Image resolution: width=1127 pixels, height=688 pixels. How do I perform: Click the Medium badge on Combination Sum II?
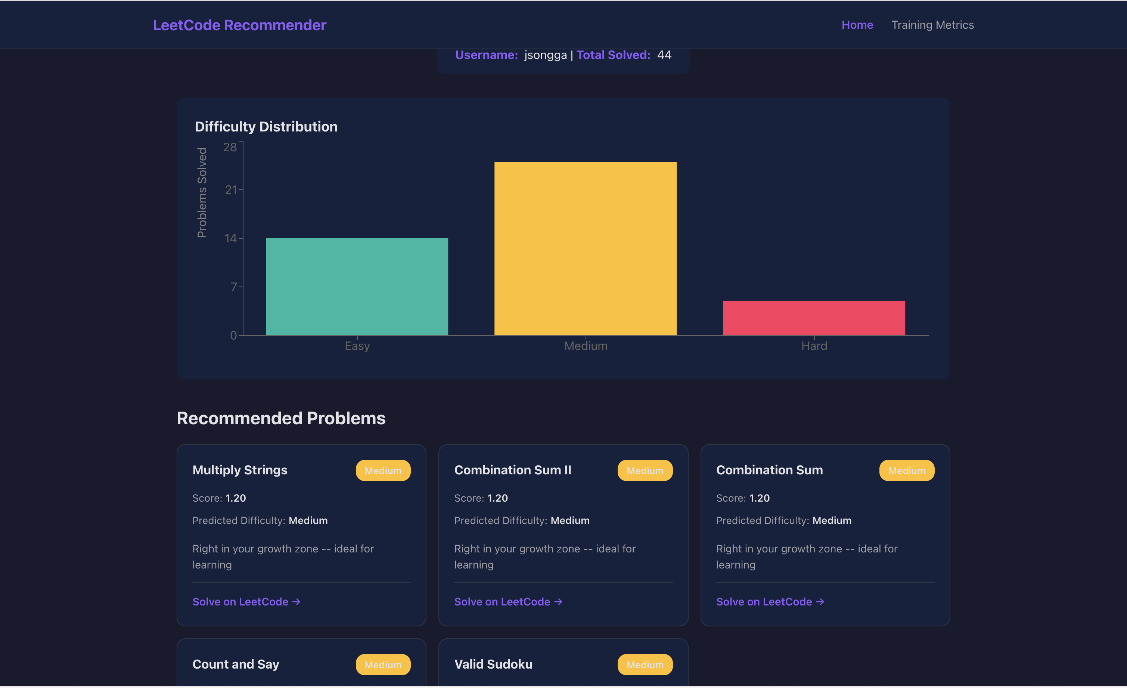click(645, 470)
